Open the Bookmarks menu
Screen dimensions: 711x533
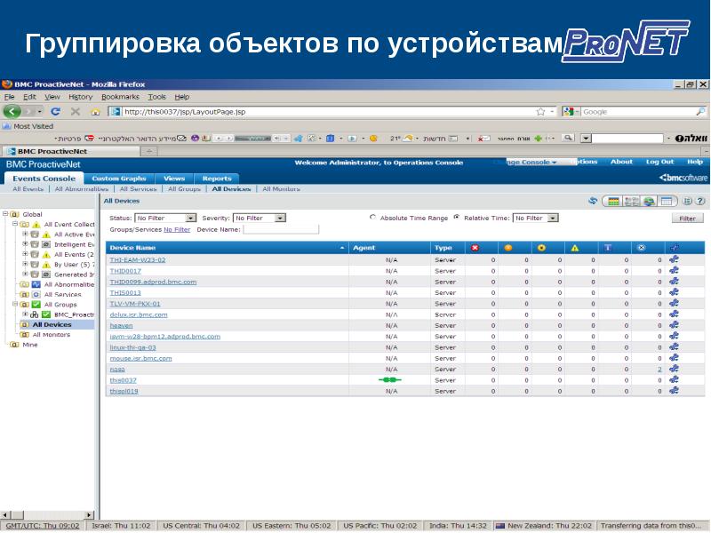[x=120, y=97]
